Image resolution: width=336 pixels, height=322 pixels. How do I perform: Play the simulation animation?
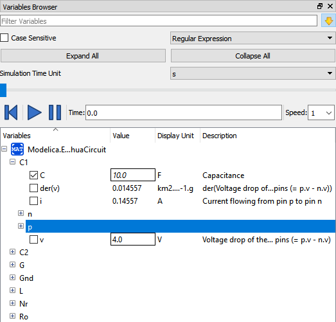pyautogui.click(x=34, y=112)
